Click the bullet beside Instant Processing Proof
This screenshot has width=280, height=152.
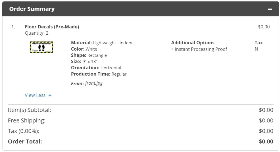tap(172, 49)
